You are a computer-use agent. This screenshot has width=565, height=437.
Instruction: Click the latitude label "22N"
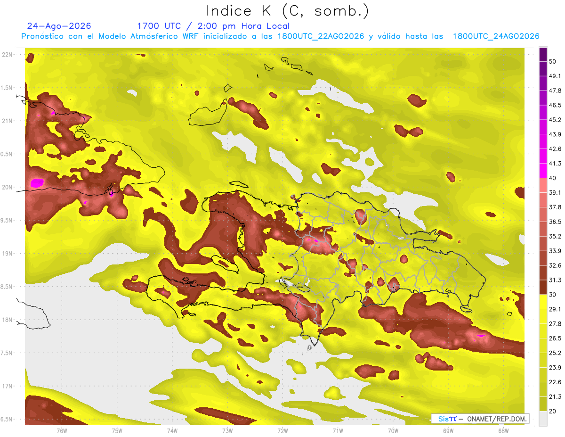pyautogui.click(x=7, y=55)
